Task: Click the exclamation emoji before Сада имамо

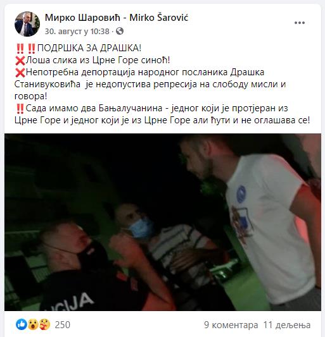Action: click(x=20, y=109)
